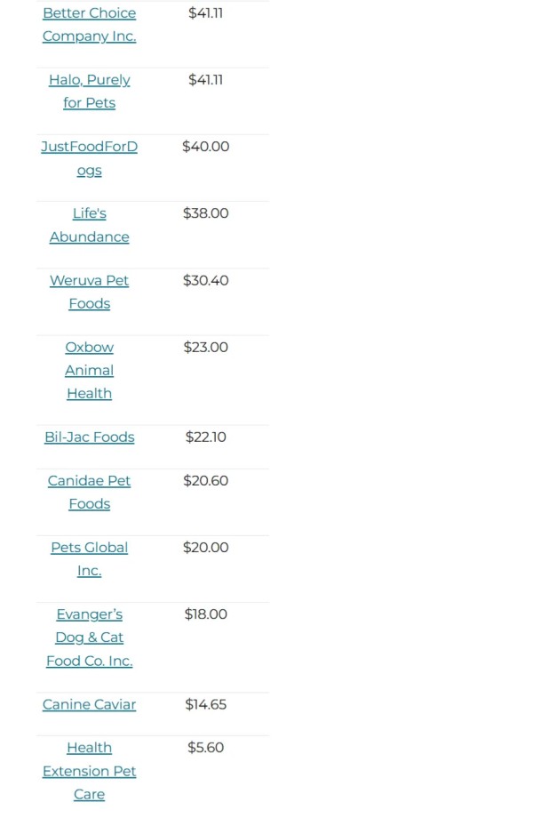
Task: Open the Oxbow Animal Health link
Action: 89,370
